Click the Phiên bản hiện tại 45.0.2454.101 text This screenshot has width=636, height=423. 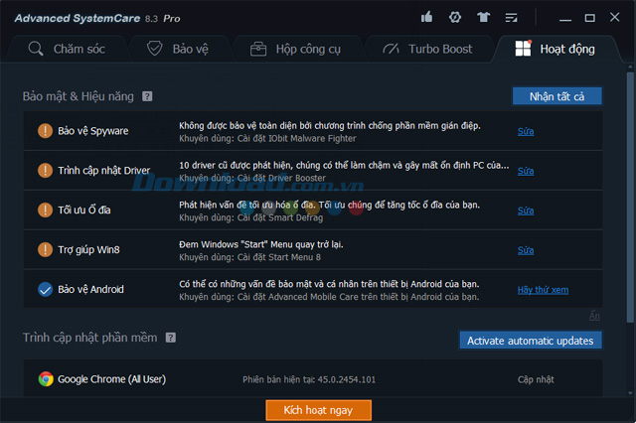(309, 379)
